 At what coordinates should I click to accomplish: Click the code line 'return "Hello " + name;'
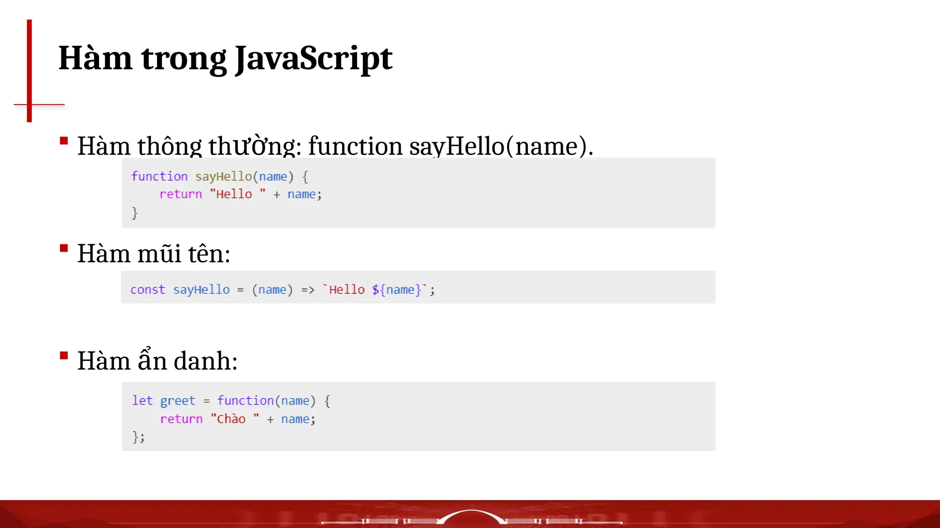pyautogui.click(x=241, y=194)
